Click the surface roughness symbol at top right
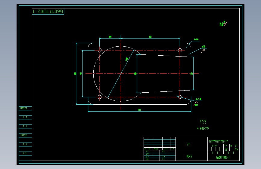 223,24
